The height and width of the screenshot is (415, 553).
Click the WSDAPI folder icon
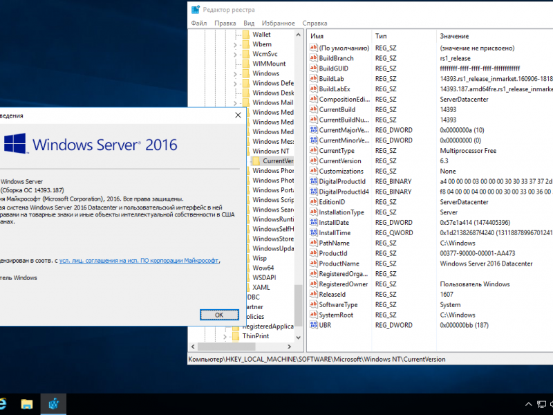tap(248, 277)
